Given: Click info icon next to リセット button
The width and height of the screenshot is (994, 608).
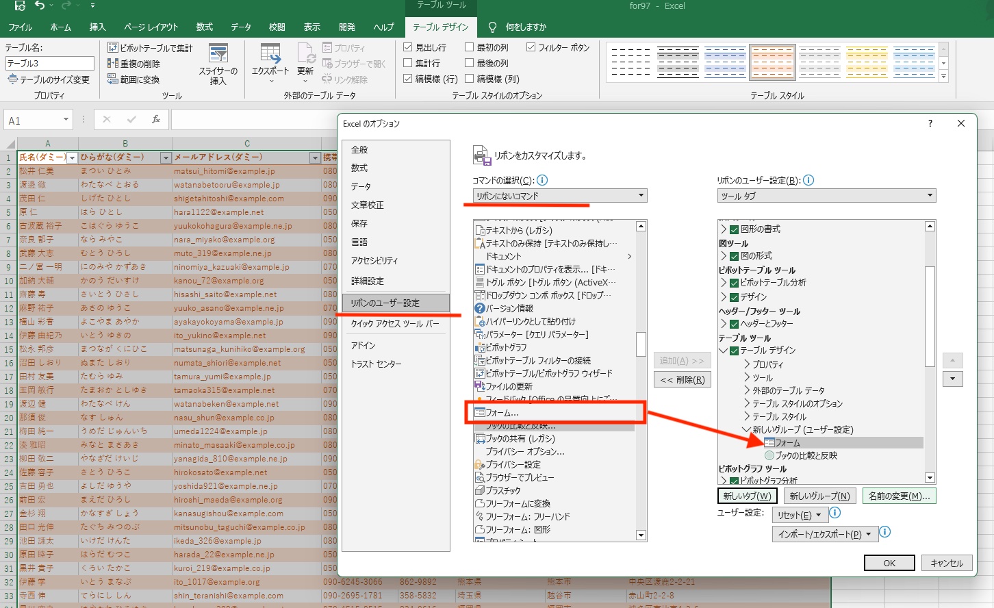Looking at the screenshot, I should pyautogui.click(x=834, y=513).
